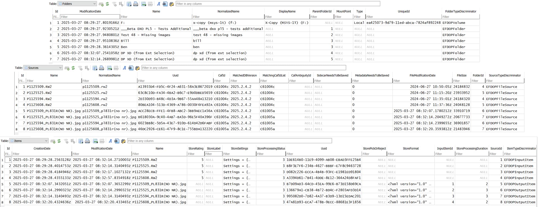Open text format (A) icon for Items

tap(110, 141)
